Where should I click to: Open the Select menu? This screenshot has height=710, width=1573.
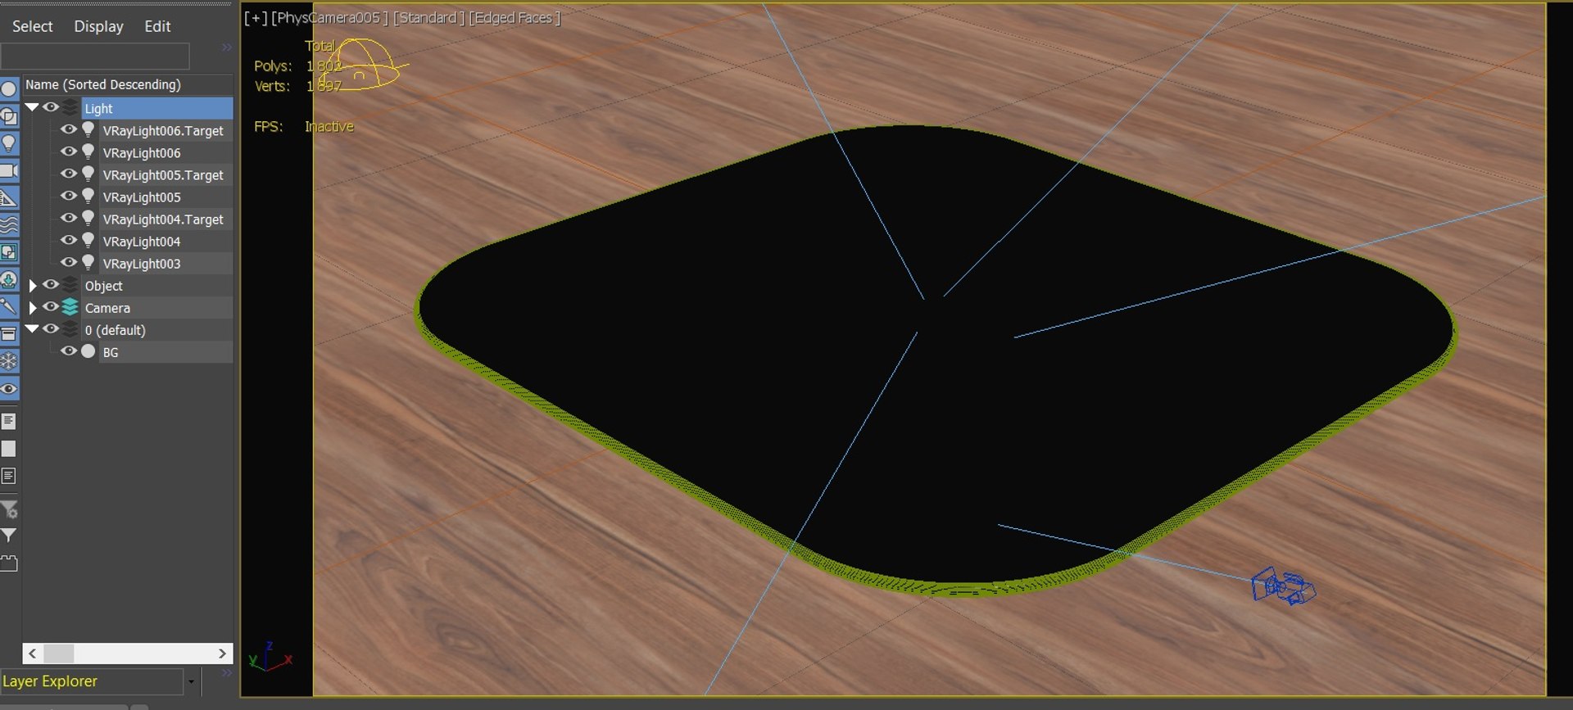click(33, 26)
